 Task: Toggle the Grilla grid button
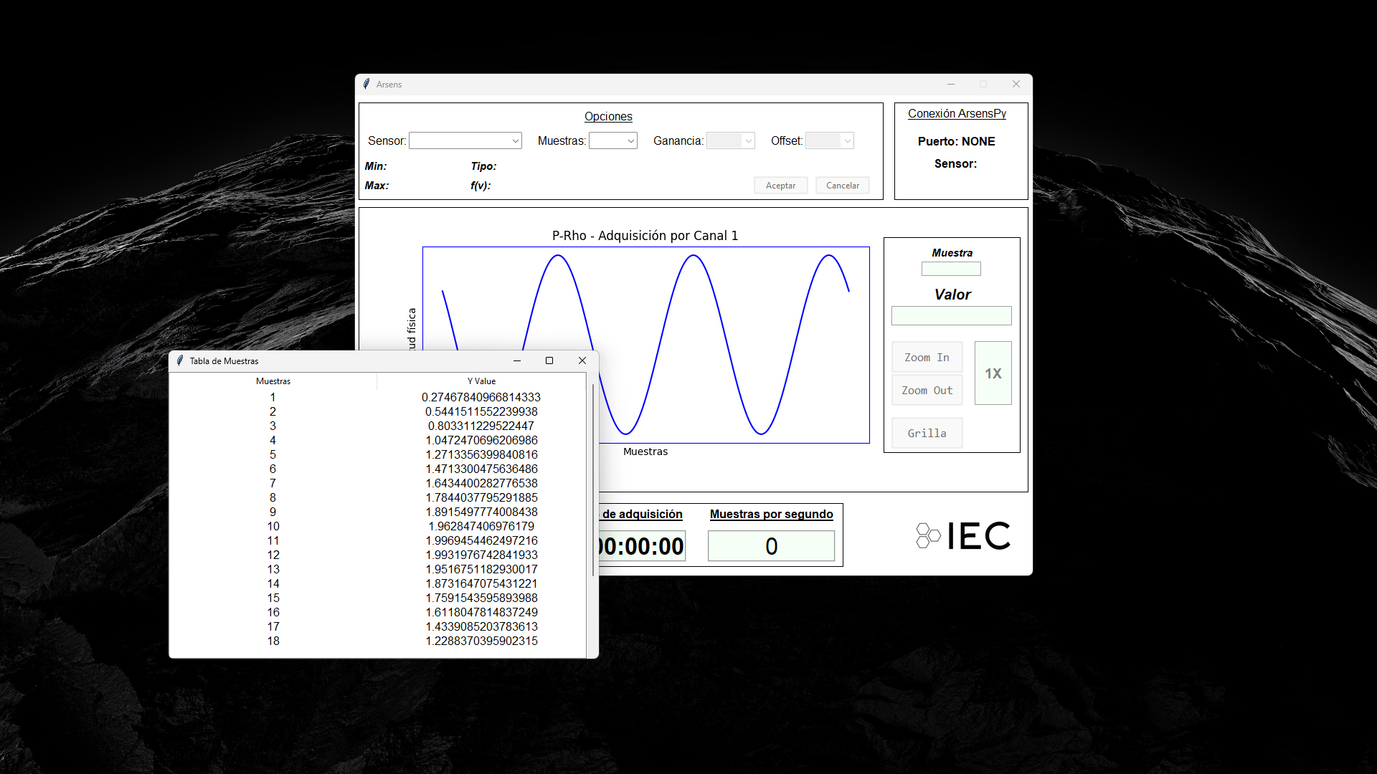click(x=927, y=433)
